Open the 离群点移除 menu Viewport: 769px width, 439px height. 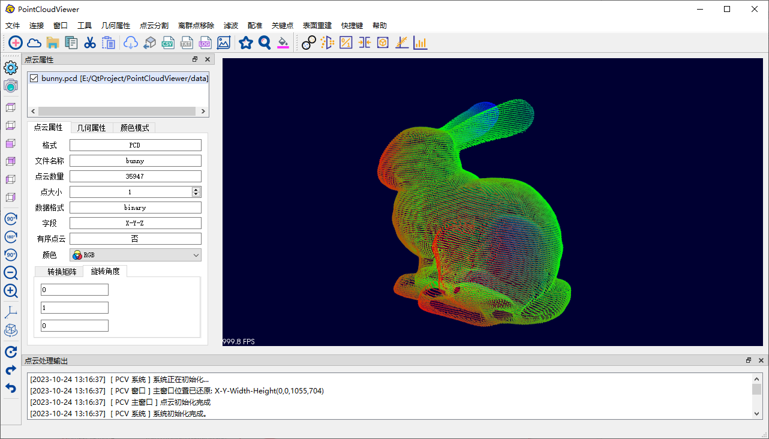196,26
